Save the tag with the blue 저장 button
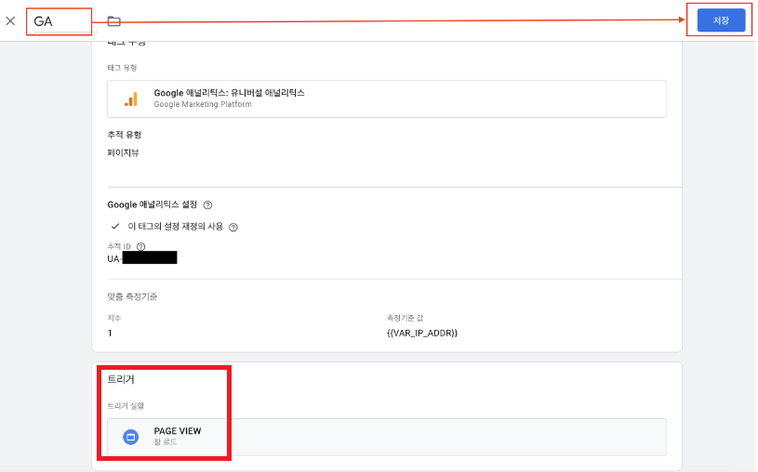Viewport: 758px width, 472px height. pyautogui.click(x=721, y=20)
